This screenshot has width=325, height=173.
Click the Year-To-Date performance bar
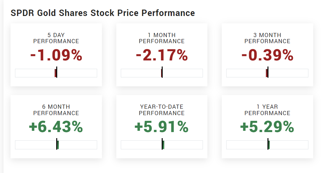click(162, 145)
